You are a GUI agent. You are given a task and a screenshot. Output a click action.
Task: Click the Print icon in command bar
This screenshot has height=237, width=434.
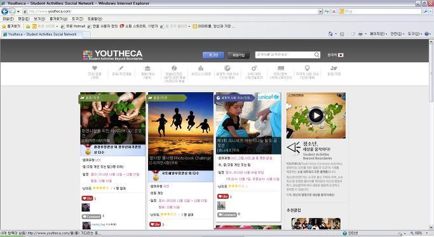point(360,34)
